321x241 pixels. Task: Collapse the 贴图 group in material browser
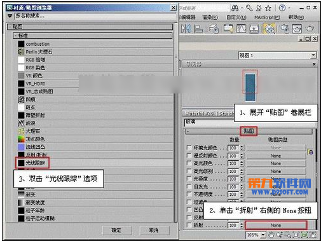[90, 27]
